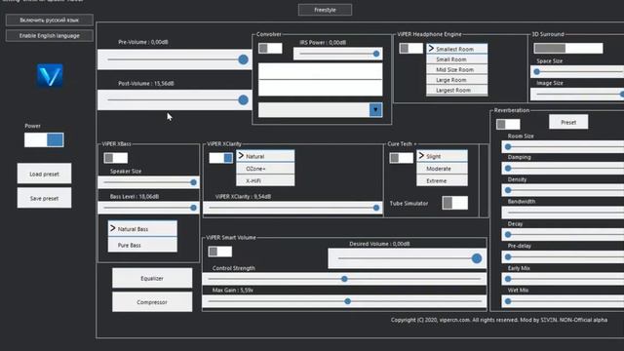This screenshot has height=351, width=624.
Task: Choose OZone+ XClarity mode
Action: 265,169
